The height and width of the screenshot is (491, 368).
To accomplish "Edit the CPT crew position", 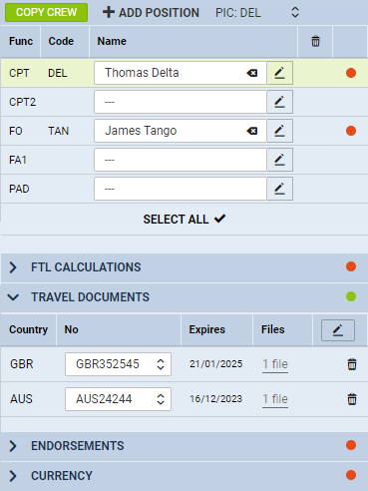I will pos(279,73).
